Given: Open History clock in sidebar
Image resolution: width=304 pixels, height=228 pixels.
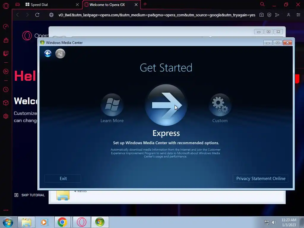Looking at the screenshot, I should click(6, 89).
